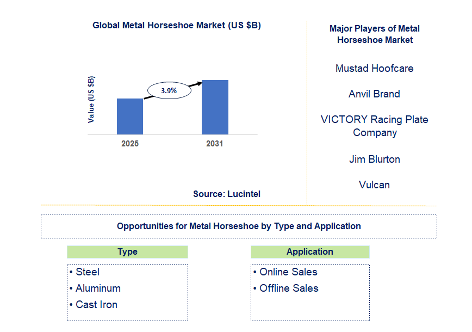Viewport: 472px width, 332px height.
Task: Click the Offline Sales bullet item
Action: [x=288, y=288]
